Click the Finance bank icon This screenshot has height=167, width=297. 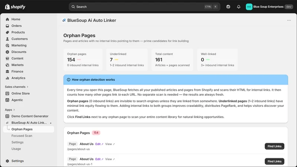(7, 72)
